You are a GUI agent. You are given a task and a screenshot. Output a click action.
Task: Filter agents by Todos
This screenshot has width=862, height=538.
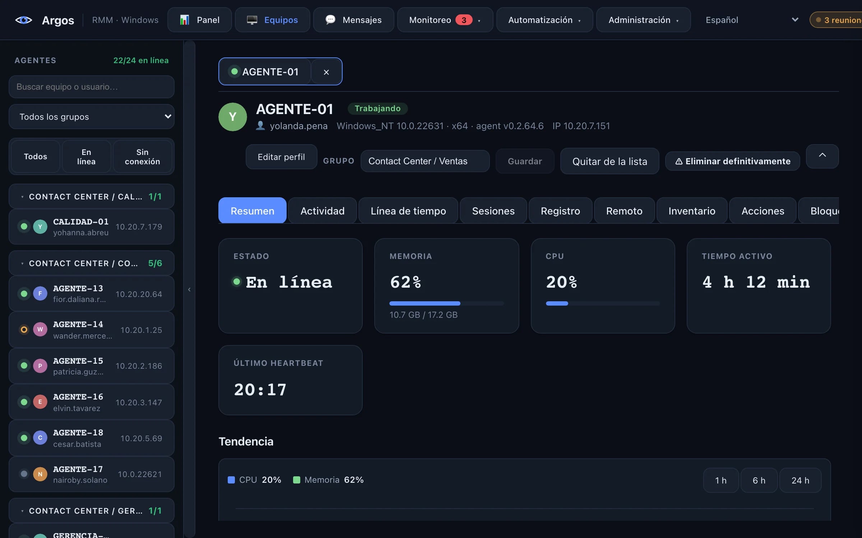36,156
